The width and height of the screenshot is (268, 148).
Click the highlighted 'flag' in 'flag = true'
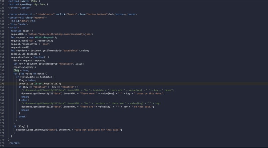tap(16, 70)
